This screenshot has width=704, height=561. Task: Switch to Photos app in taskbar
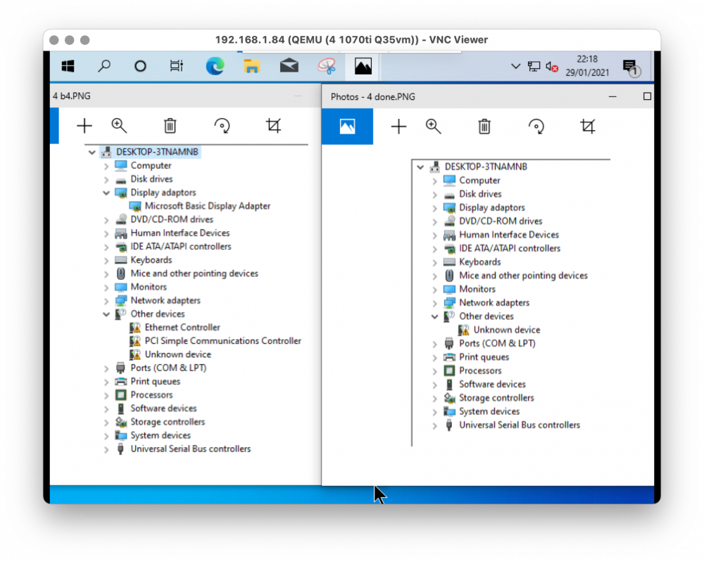pos(363,66)
